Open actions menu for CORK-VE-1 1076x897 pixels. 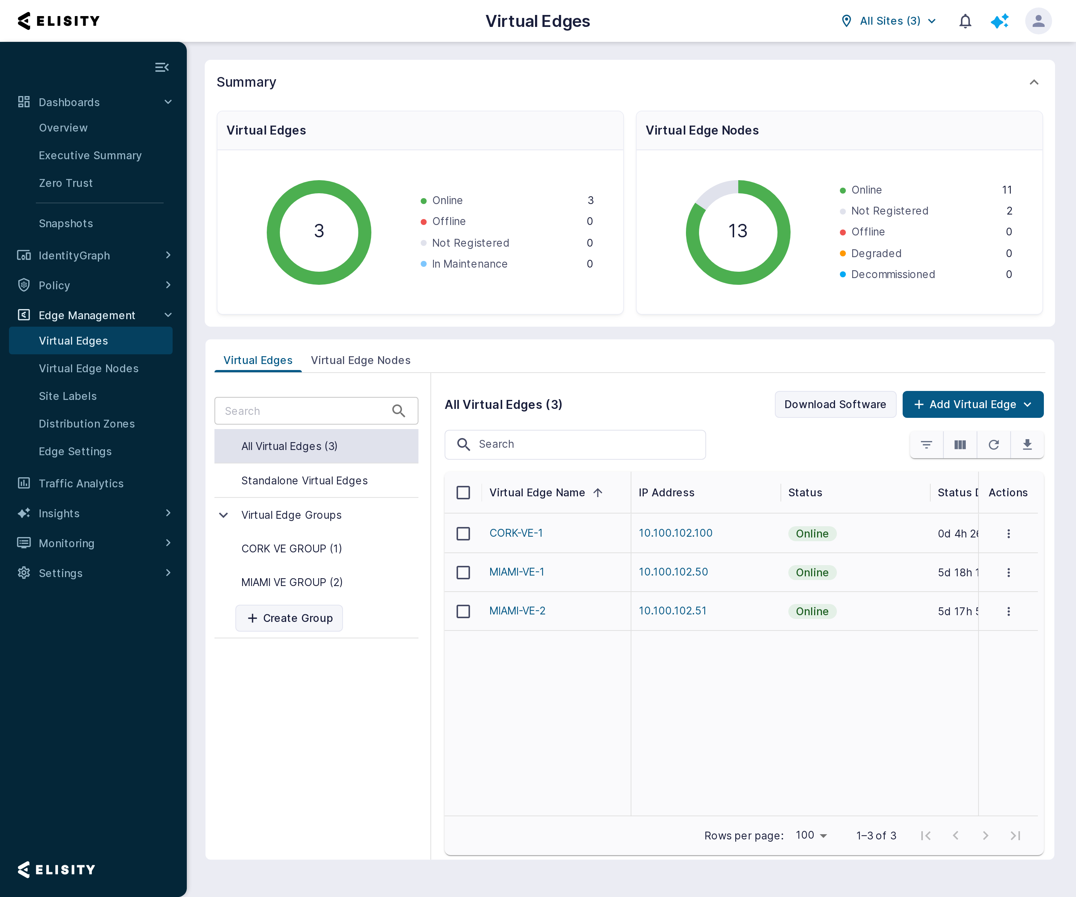[x=1008, y=534]
